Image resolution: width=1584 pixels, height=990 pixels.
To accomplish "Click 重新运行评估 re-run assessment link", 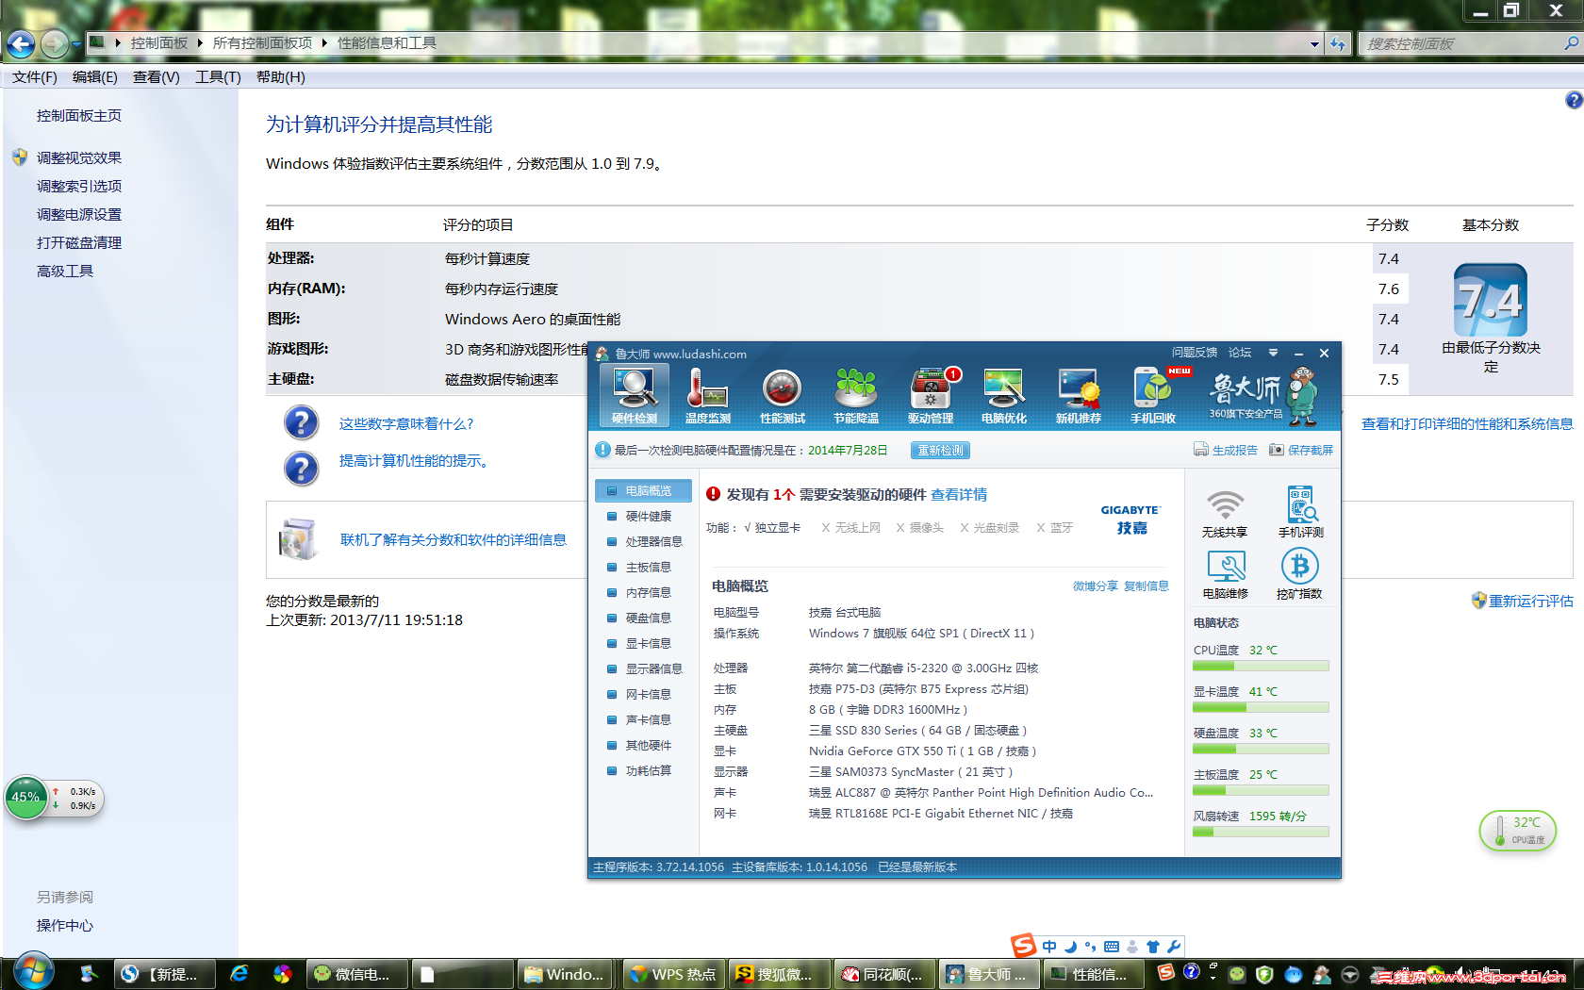I will pos(1530,601).
